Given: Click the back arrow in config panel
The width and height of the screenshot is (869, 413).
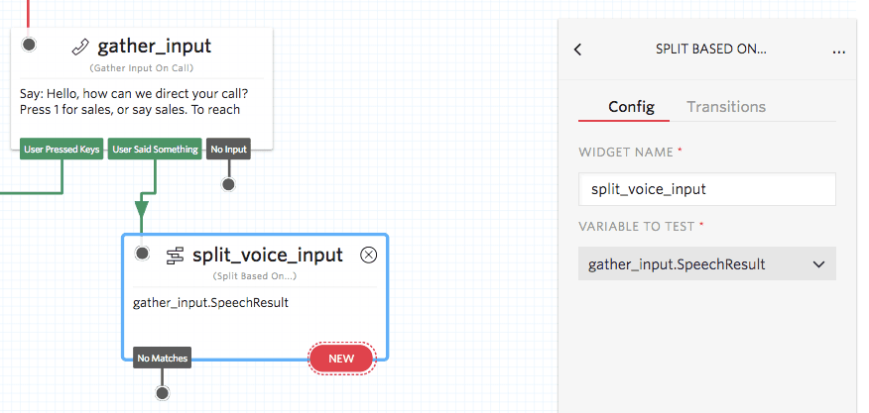Looking at the screenshot, I should [x=578, y=50].
